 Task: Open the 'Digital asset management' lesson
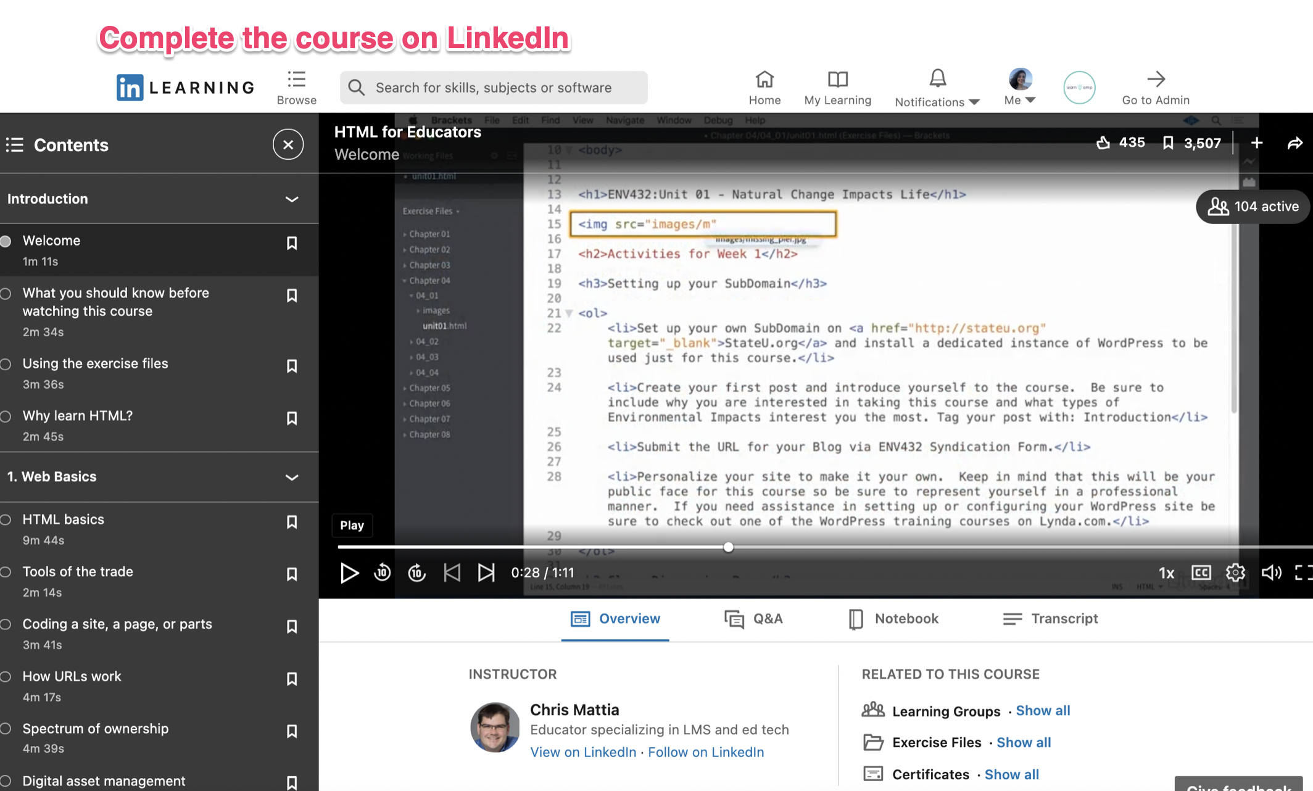104,781
